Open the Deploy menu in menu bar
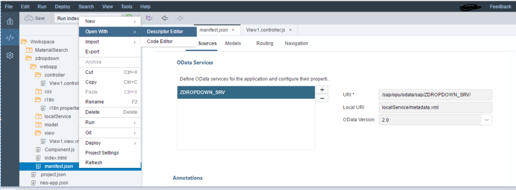Screen dimensions: 516x190 [x=62, y=7]
